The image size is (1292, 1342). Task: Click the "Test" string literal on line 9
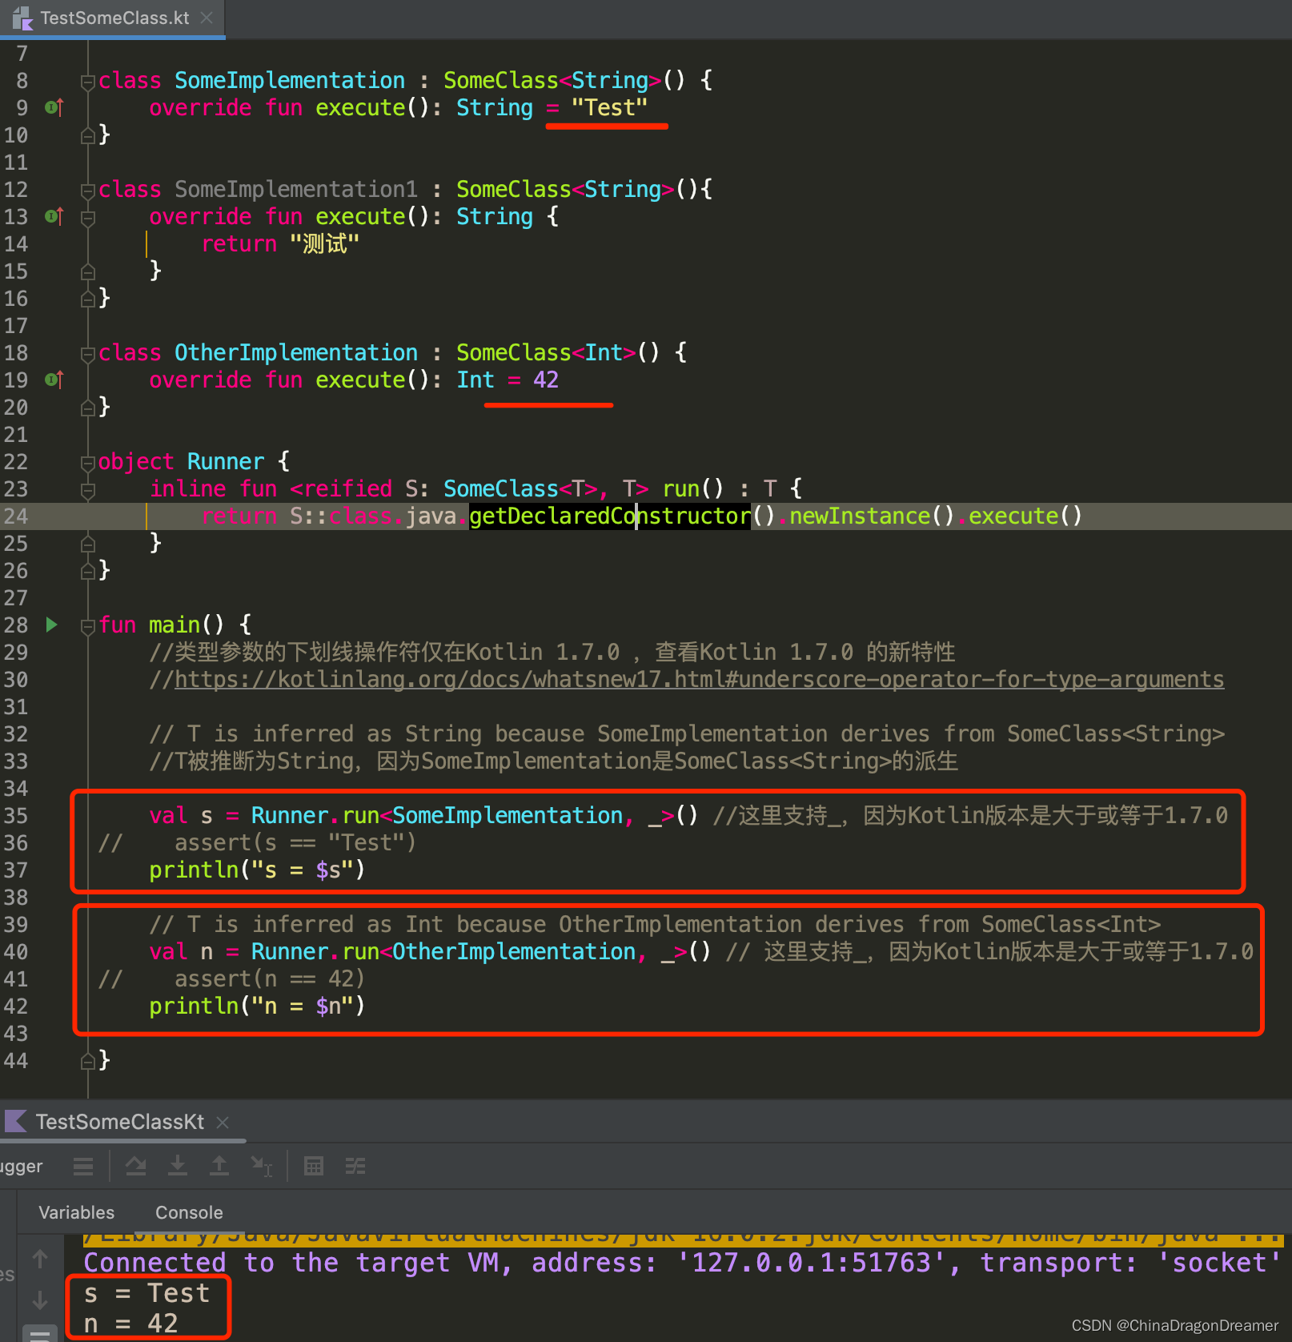(x=609, y=107)
